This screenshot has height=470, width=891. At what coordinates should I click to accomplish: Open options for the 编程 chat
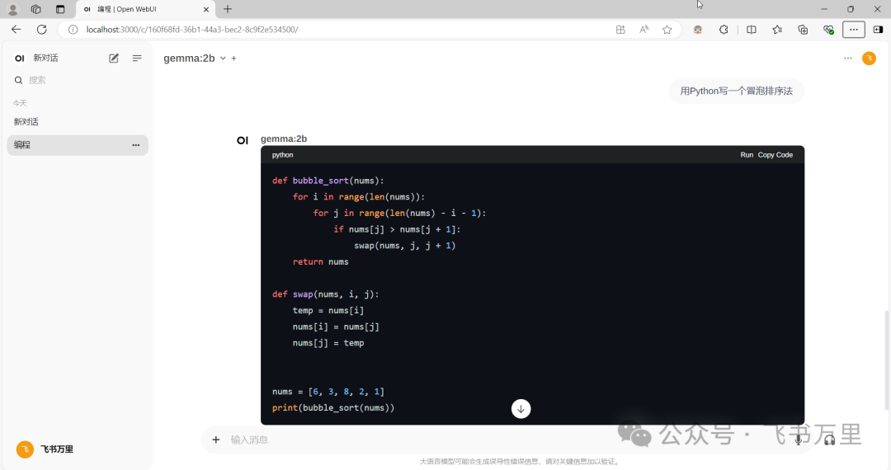point(136,145)
